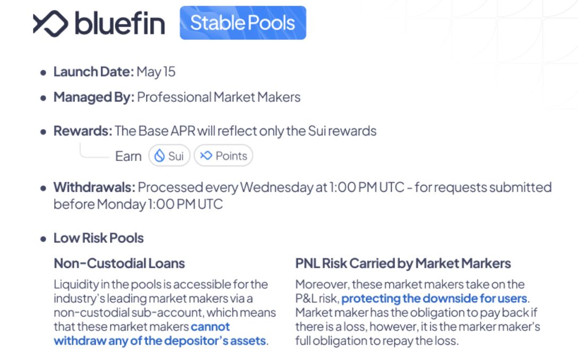Open the PNL Risk Carried heading
This screenshot has height=356, width=578.
[403, 263]
